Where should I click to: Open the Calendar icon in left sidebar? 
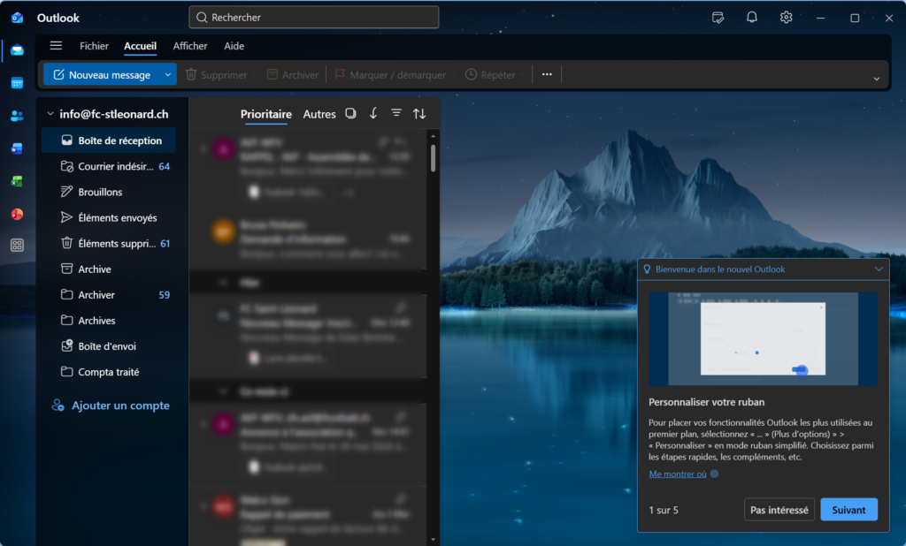(17, 83)
